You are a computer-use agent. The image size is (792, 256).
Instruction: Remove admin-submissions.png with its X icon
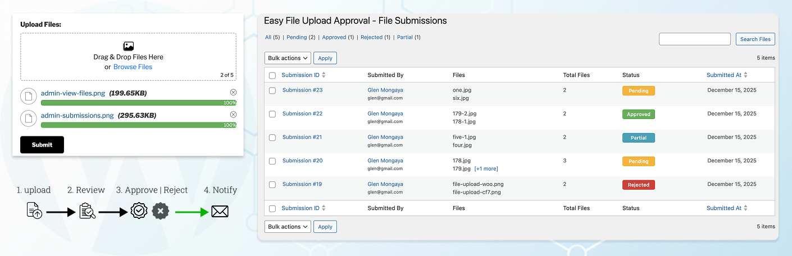click(233, 115)
